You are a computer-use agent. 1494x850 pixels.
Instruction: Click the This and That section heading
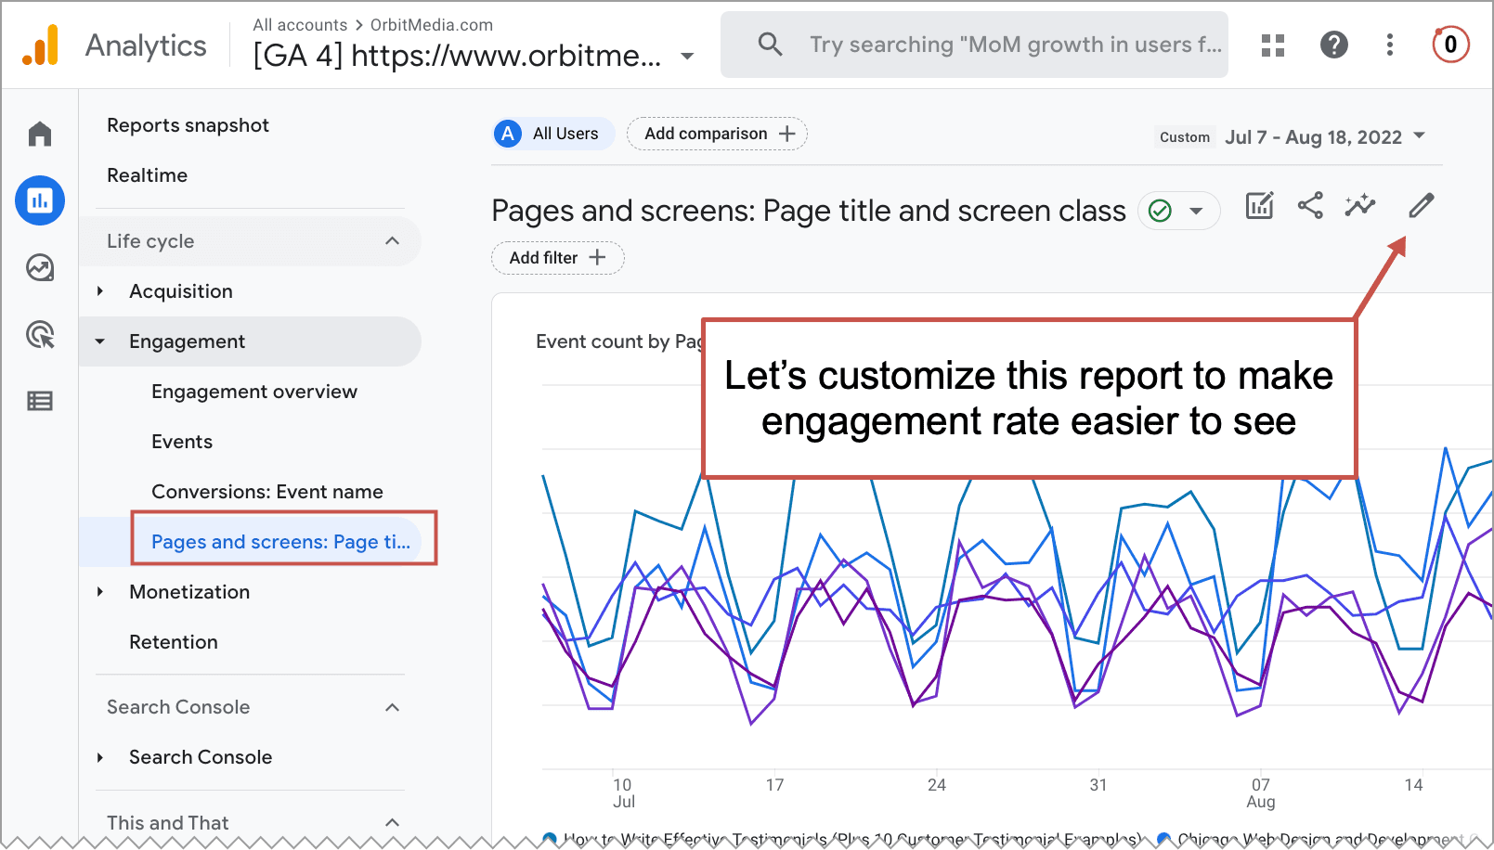tap(167, 823)
